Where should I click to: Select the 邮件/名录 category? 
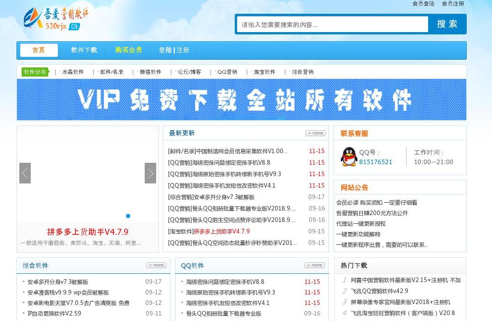coord(112,72)
